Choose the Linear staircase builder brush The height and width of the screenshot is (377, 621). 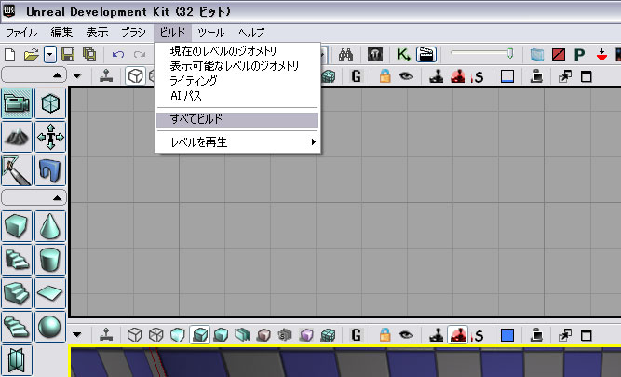click(17, 293)
